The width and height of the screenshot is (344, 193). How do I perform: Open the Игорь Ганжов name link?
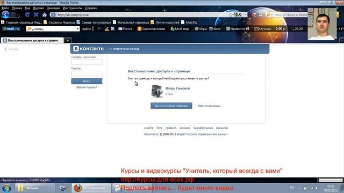(x=178, y=88)
